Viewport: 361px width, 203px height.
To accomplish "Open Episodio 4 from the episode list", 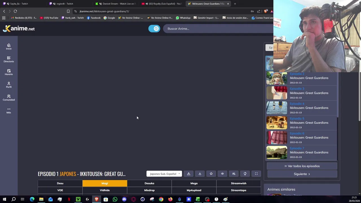I will tap(301, 108).
